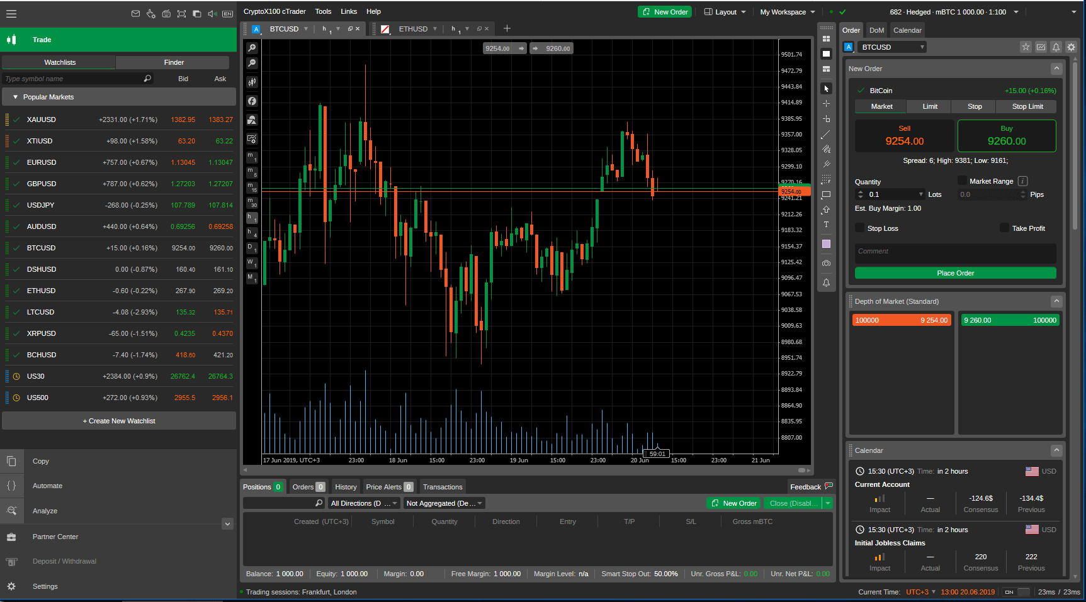Screen dimensions: 1086x602
Task: Enable the Market Range checkbox
Action: tap(962, 181)
